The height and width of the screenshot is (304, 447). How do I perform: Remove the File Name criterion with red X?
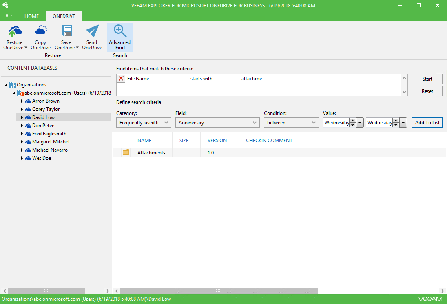(121, 79)
